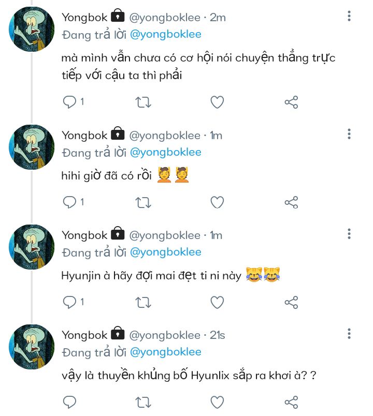Retweet the 'vậy là thuyền khủng bố' tweet

tap(143, 402)
